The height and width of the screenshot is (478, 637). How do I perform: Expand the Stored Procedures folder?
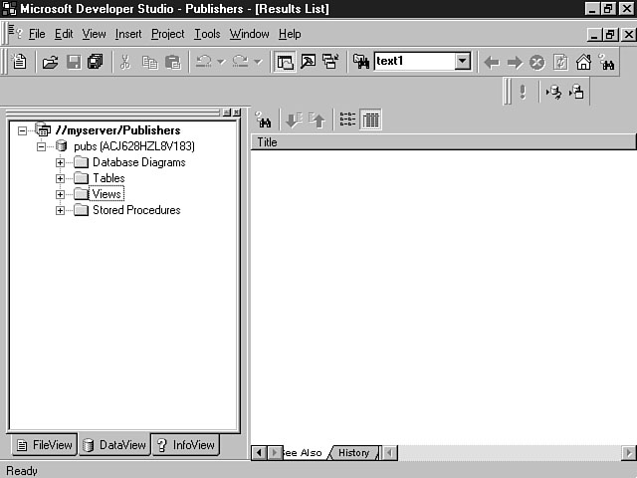coord(60,210)
